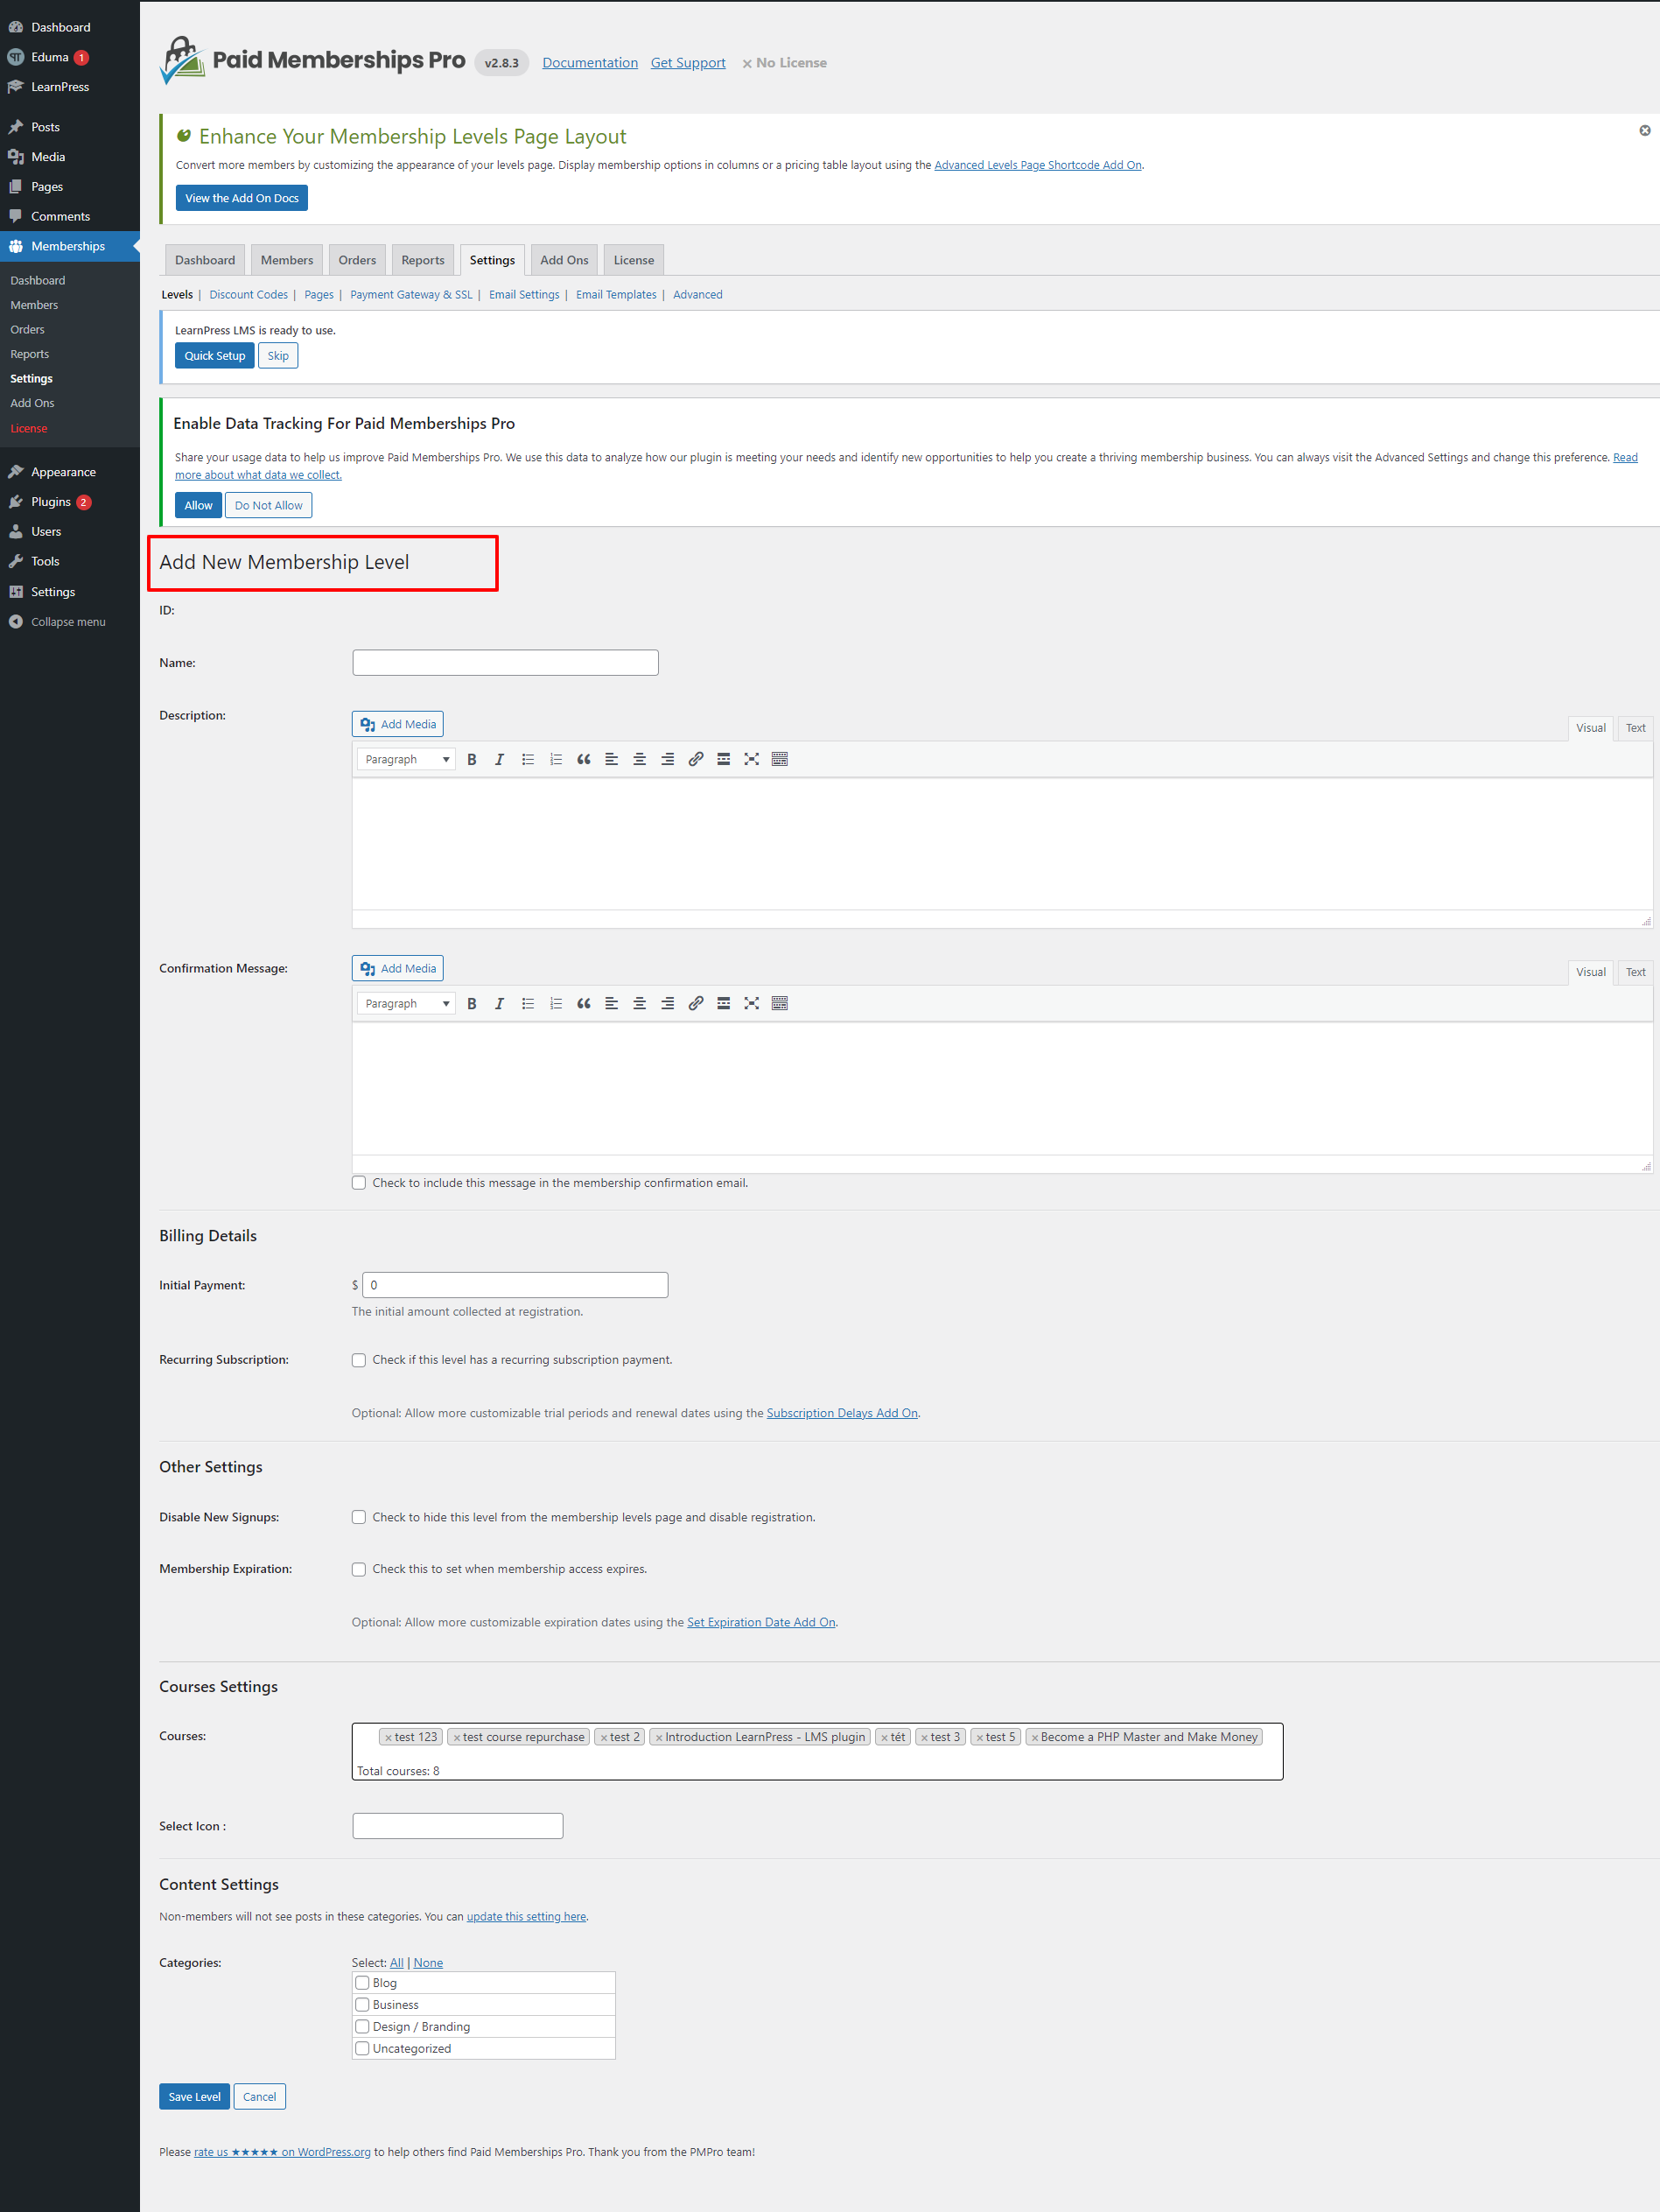Enable Membership Expiration checkbox
1660x2212 pixels.
point(359,1569)
